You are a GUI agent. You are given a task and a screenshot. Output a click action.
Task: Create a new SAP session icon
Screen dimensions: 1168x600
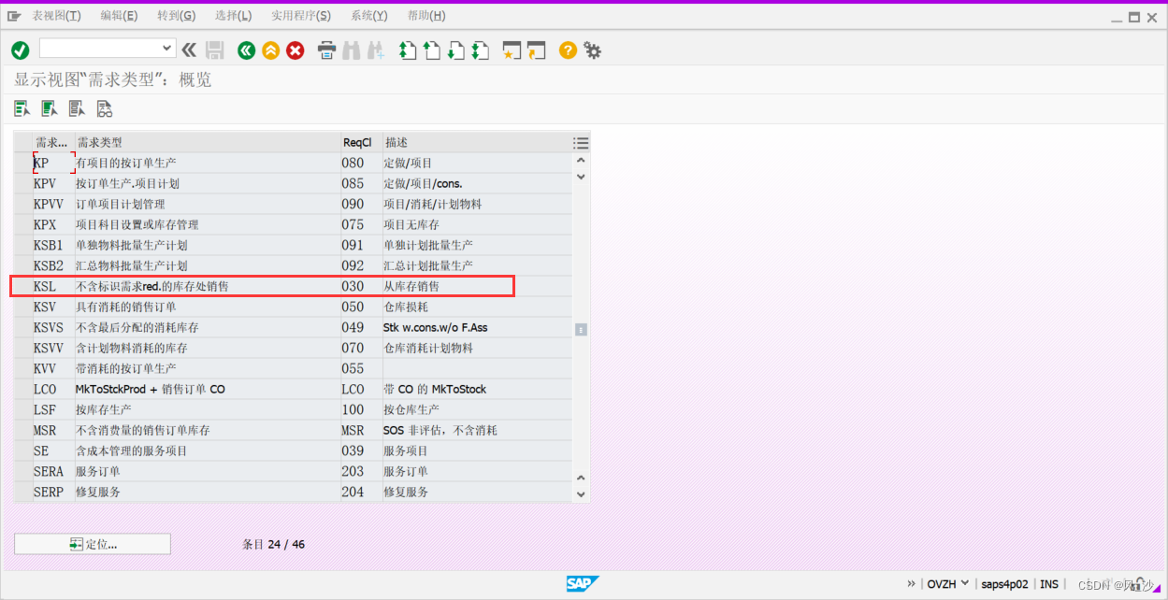coord(511,50)
